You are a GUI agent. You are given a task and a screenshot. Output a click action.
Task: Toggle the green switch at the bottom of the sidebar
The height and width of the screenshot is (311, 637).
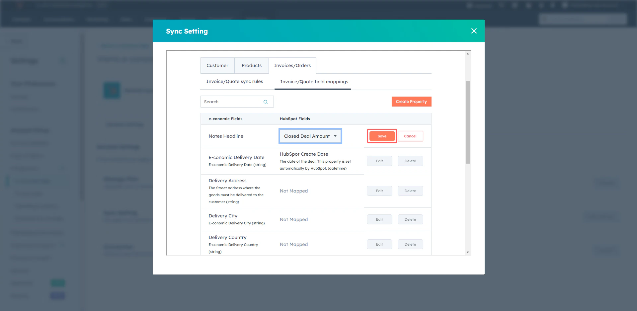(x=58, y=283)
